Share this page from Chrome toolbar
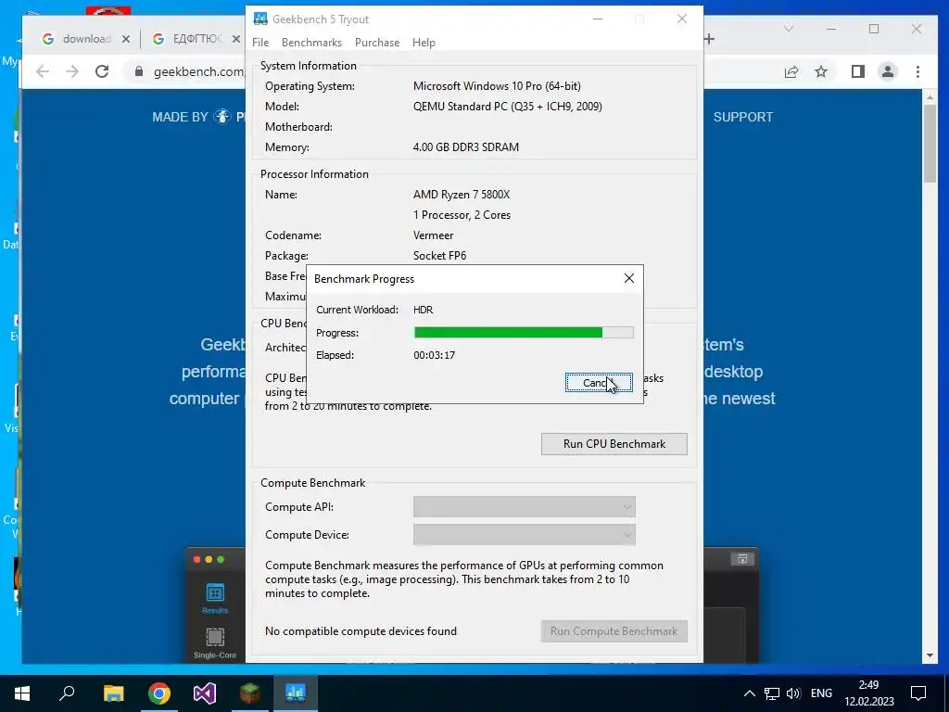 (x=791, y=71)
